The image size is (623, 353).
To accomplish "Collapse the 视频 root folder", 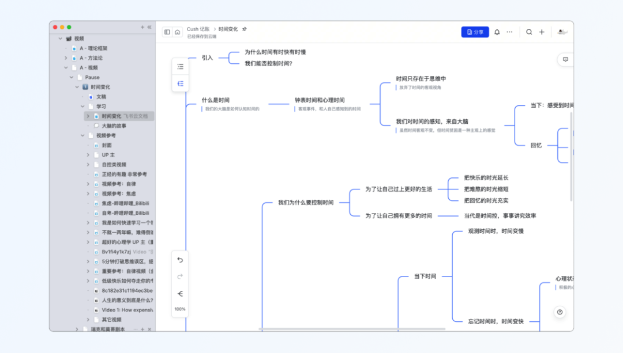I will coord(61,39).
